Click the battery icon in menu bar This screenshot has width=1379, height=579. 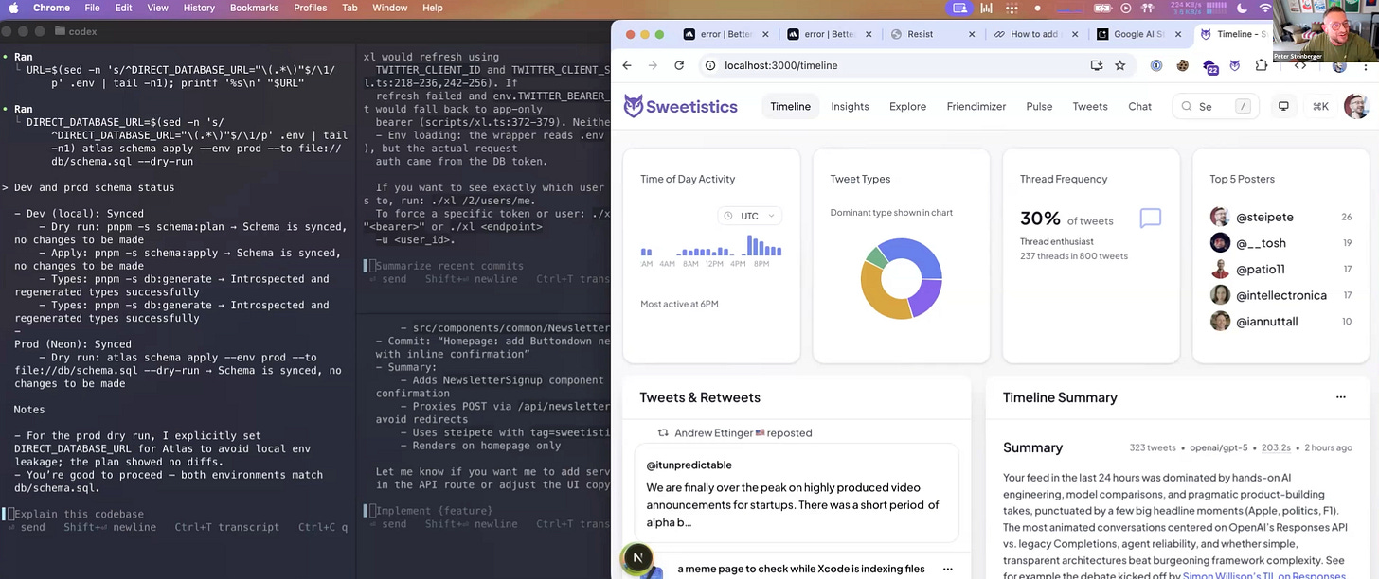1104,8
